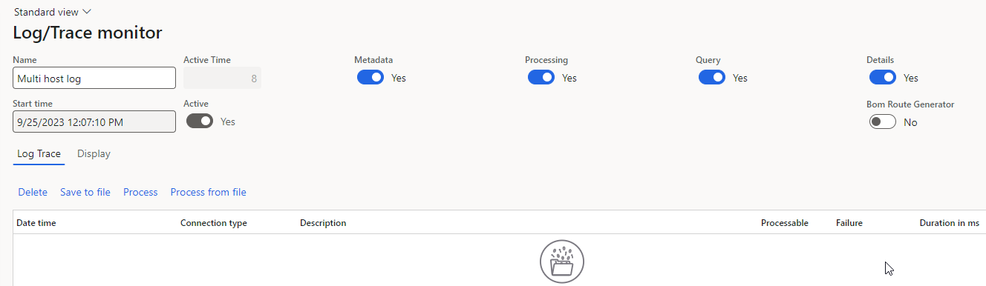Switch to the Display tab
The height and width of the screenshot is (286, 986).
94,153
